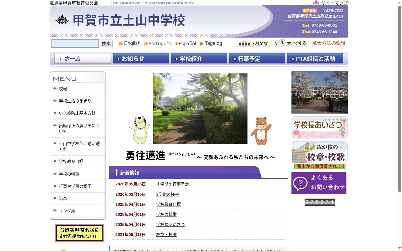Open the お知らせ navigation tab

point(141,59)
